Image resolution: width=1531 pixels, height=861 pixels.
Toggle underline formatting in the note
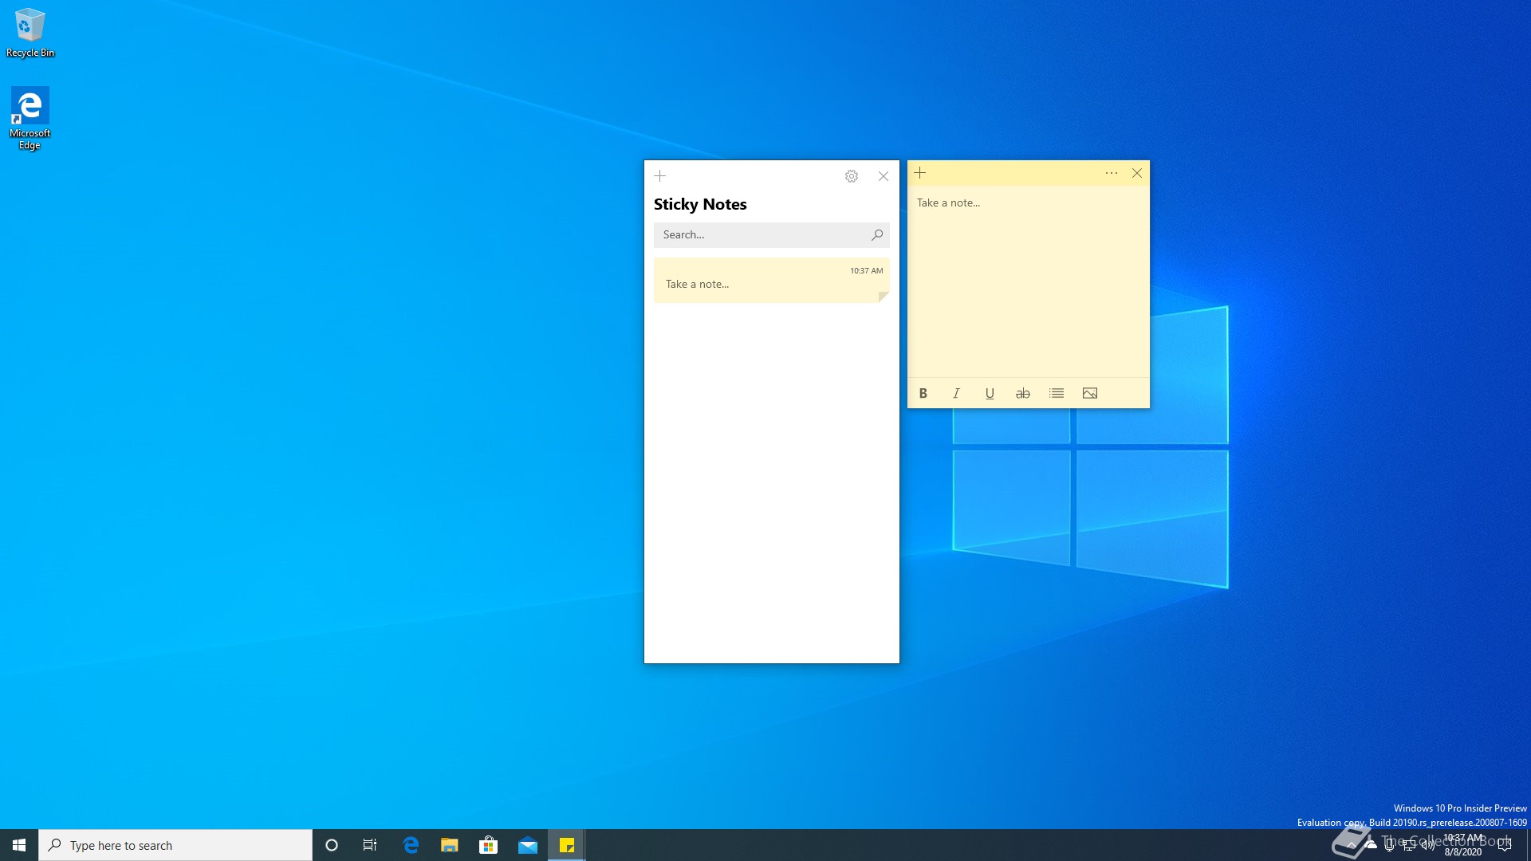[x=990, y=393]
